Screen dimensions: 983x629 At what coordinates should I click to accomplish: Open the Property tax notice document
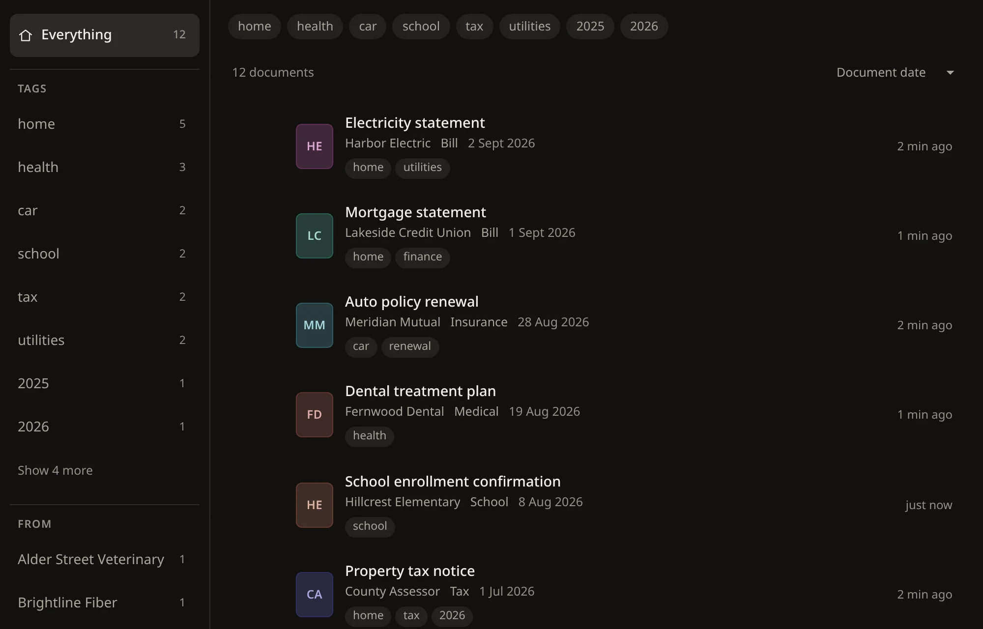point(410,571)
